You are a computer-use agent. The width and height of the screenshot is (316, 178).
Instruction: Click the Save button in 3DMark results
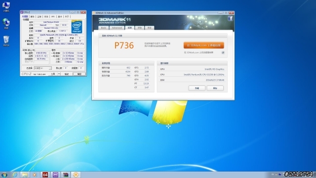215,88
